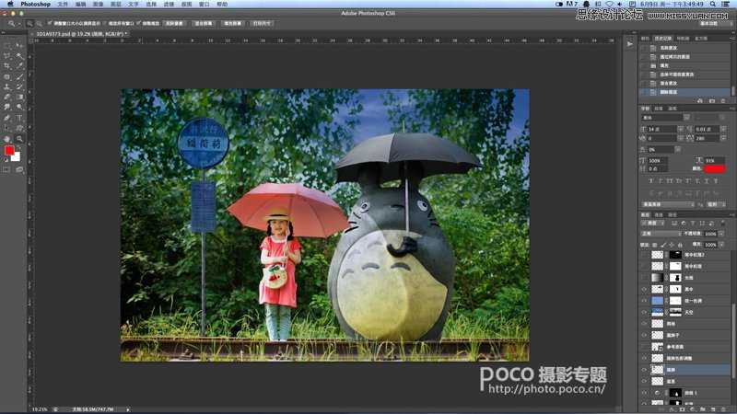Screen dimensions: 737x414
Task: Open language dropdown in Character panel
Action: (668, 204)
